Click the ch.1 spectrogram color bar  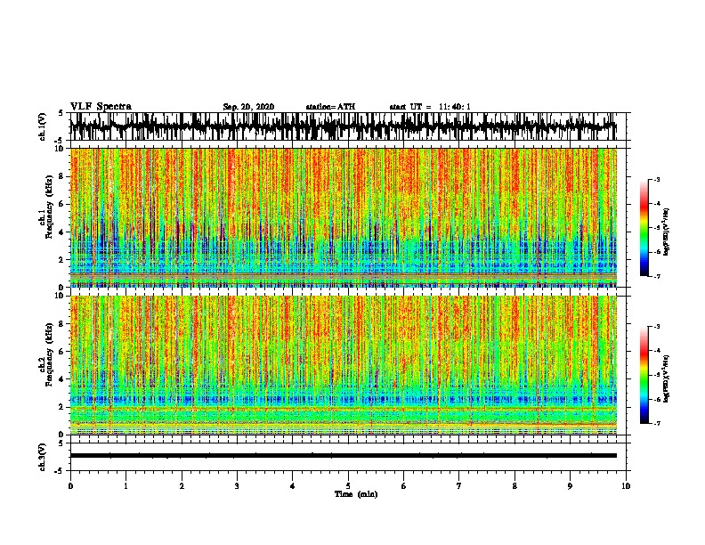[x=644, y=227]
